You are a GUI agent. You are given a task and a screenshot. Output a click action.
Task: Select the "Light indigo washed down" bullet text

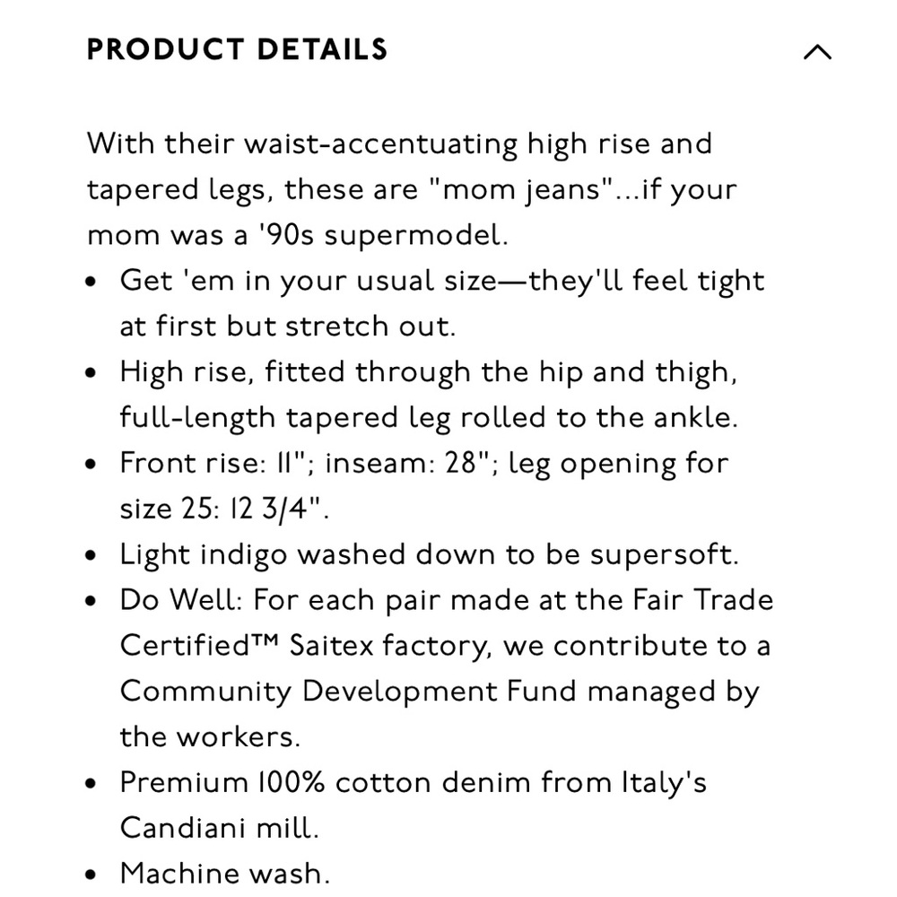[429, 555]
